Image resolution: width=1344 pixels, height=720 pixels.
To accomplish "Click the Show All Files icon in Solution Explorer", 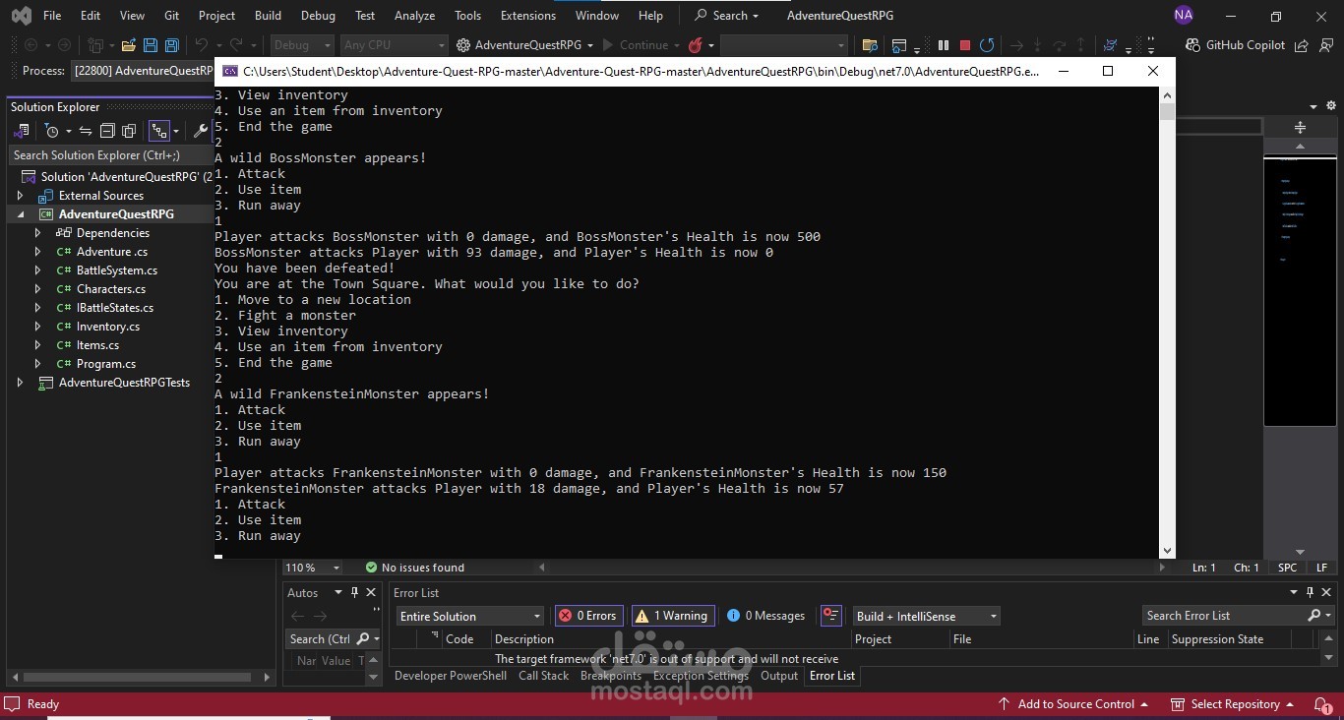I will [x=130, y=131].
